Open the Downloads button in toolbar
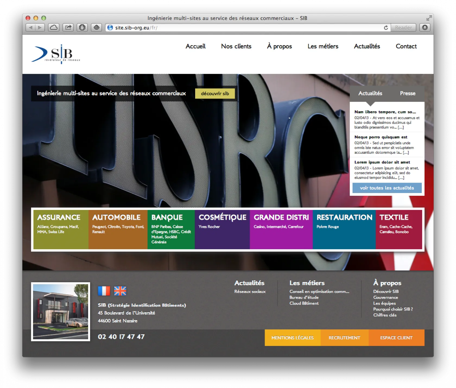Viewport: 456px width, 388px height. 425,28
